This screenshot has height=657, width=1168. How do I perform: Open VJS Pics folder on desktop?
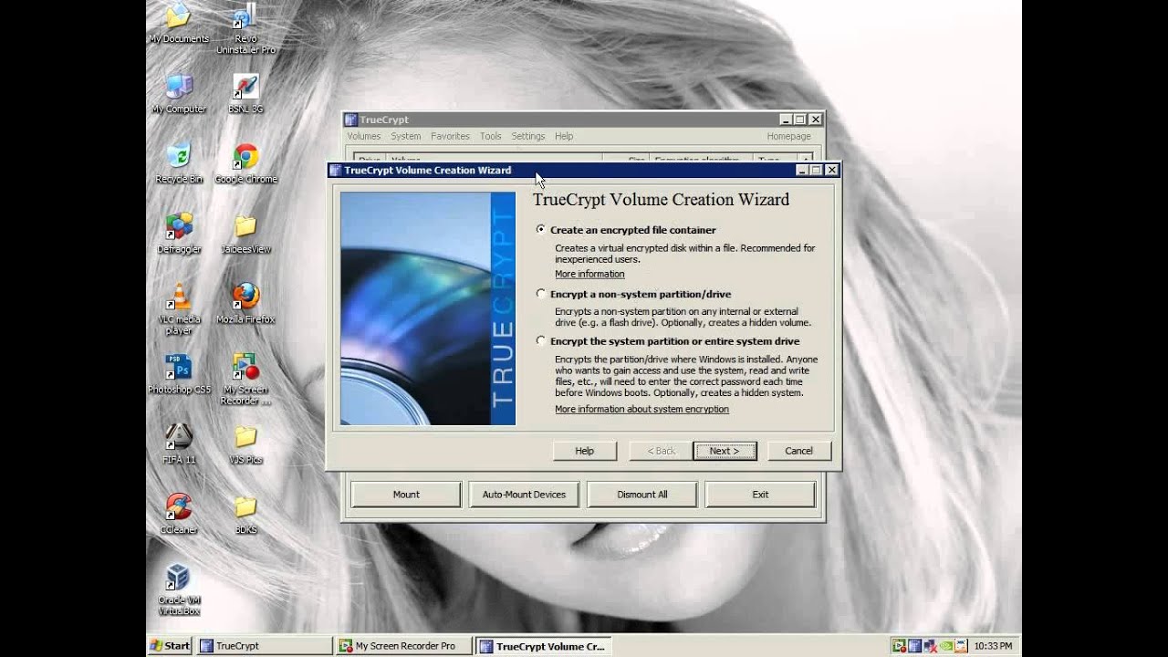coord(245,443)
